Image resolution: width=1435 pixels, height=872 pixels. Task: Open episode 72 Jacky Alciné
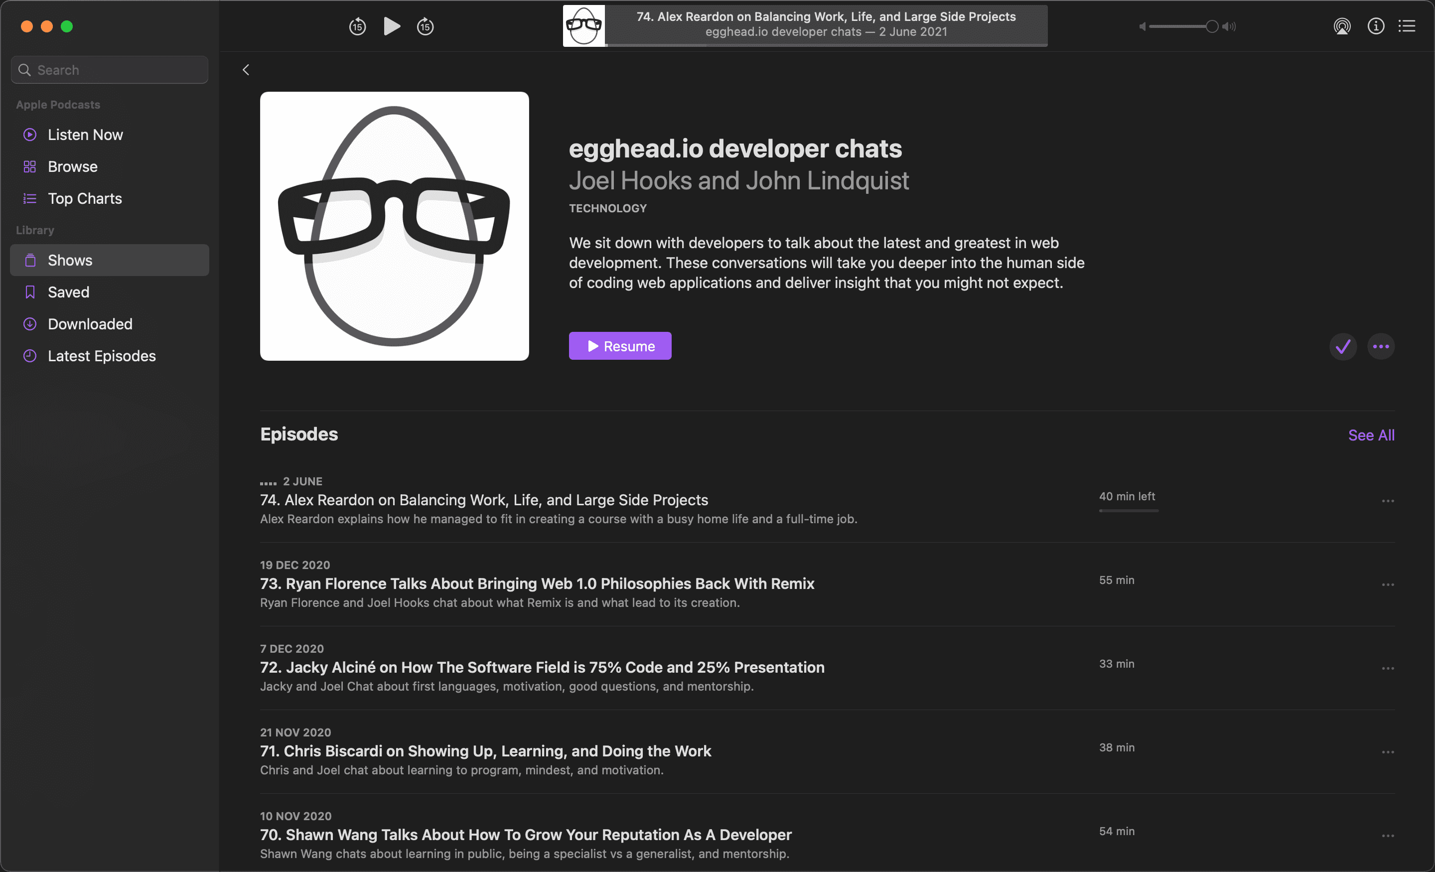[x=542, y=668]
